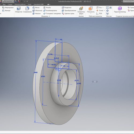134x134 pixels.
Task: Choose the Удалить грань tool
Action: pyautogui.click(x=68, y=13)
